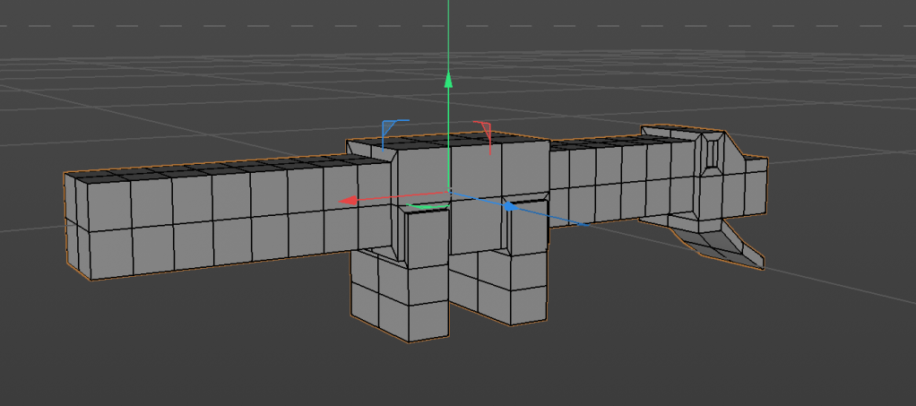Click the far tip of the blue Z-axis line
The height and width of the screenshot is (406, 916).
point(585,224)
